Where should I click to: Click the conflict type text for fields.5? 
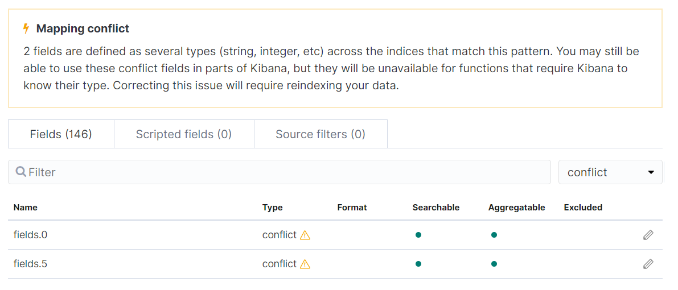pyautogui.click(x=280, y=264)
